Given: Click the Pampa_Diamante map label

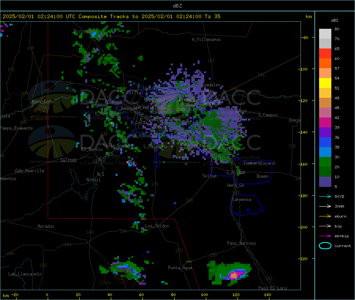Looking at the screenshot, I should [17, 128].
